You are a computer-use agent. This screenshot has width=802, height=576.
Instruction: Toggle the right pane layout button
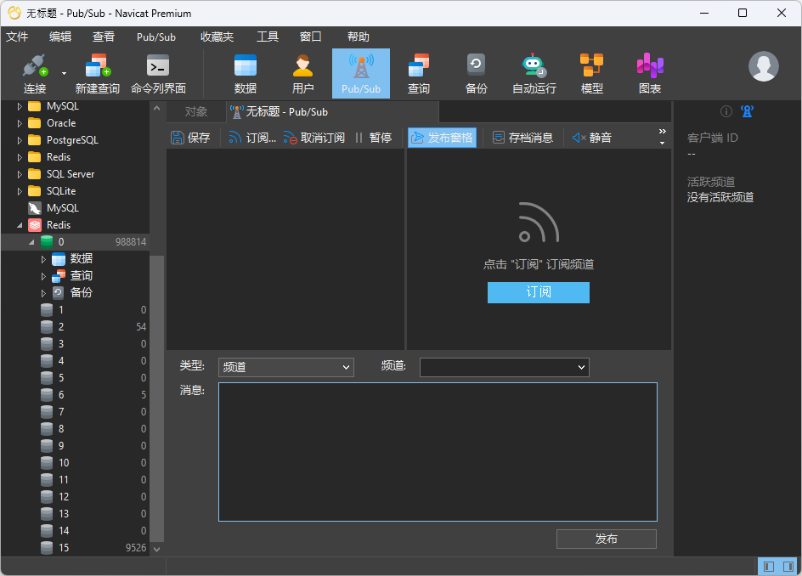coord(788,567)
